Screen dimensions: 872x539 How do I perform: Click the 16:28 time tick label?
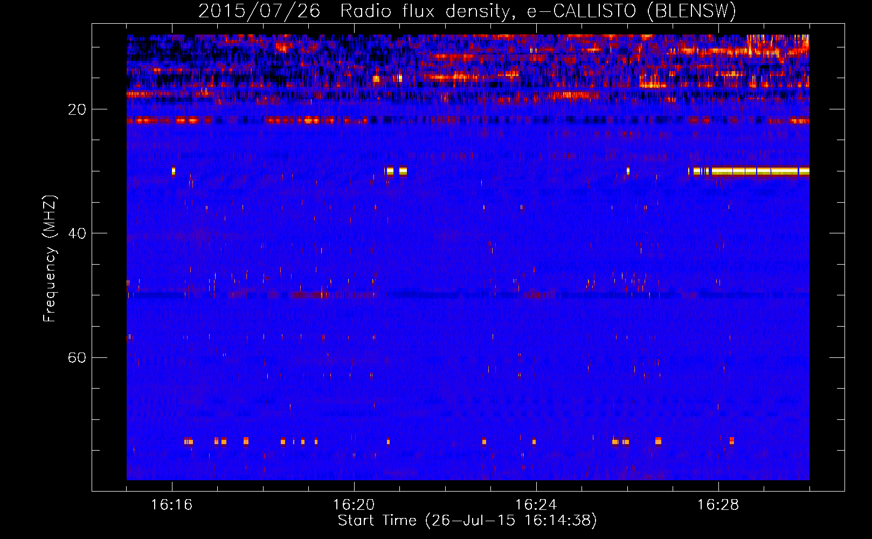point(718,505)
